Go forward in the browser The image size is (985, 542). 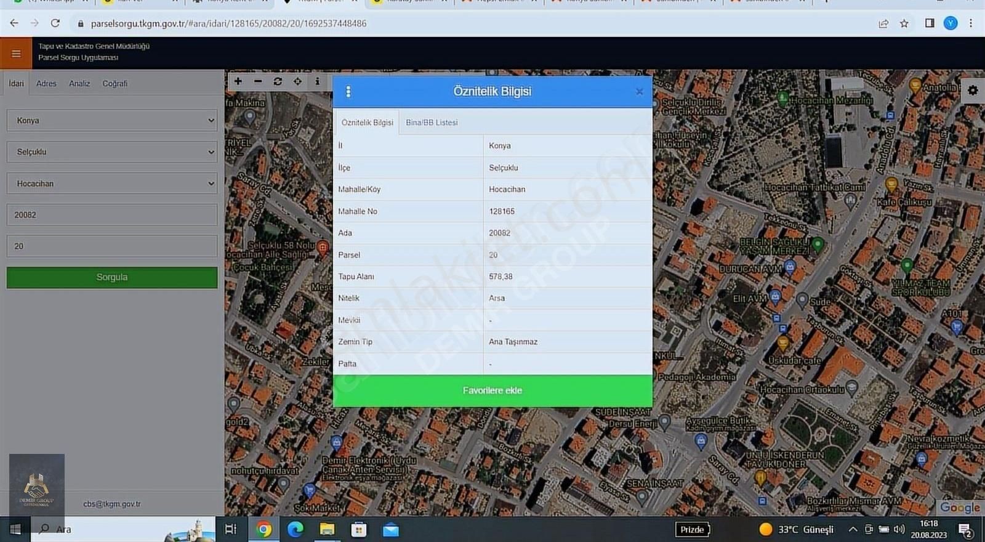[x=34, y=23]
